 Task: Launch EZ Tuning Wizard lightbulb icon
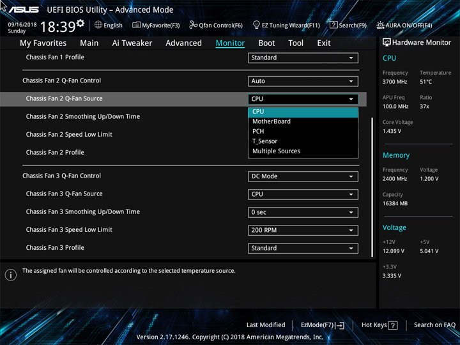[256, 25]
